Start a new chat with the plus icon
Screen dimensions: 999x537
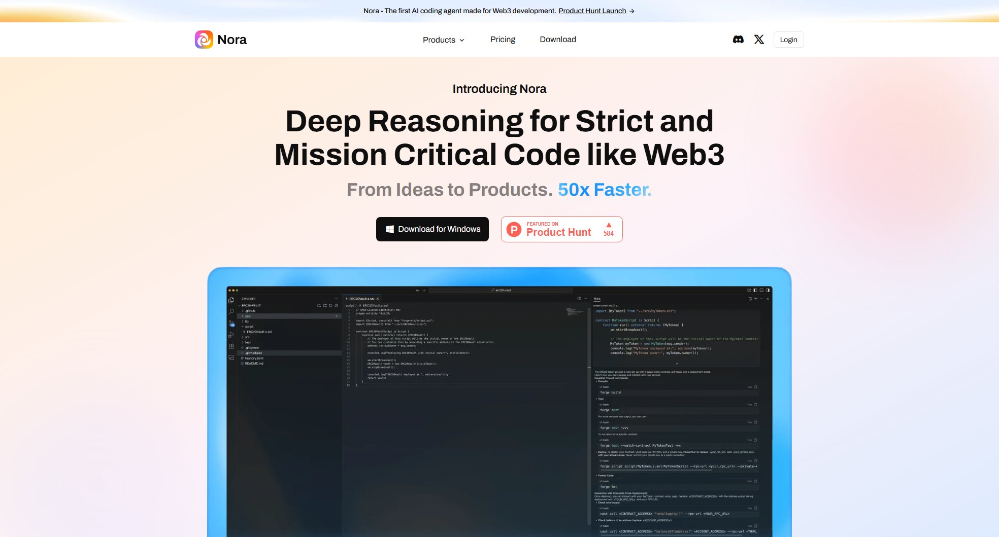pos(756,299)
